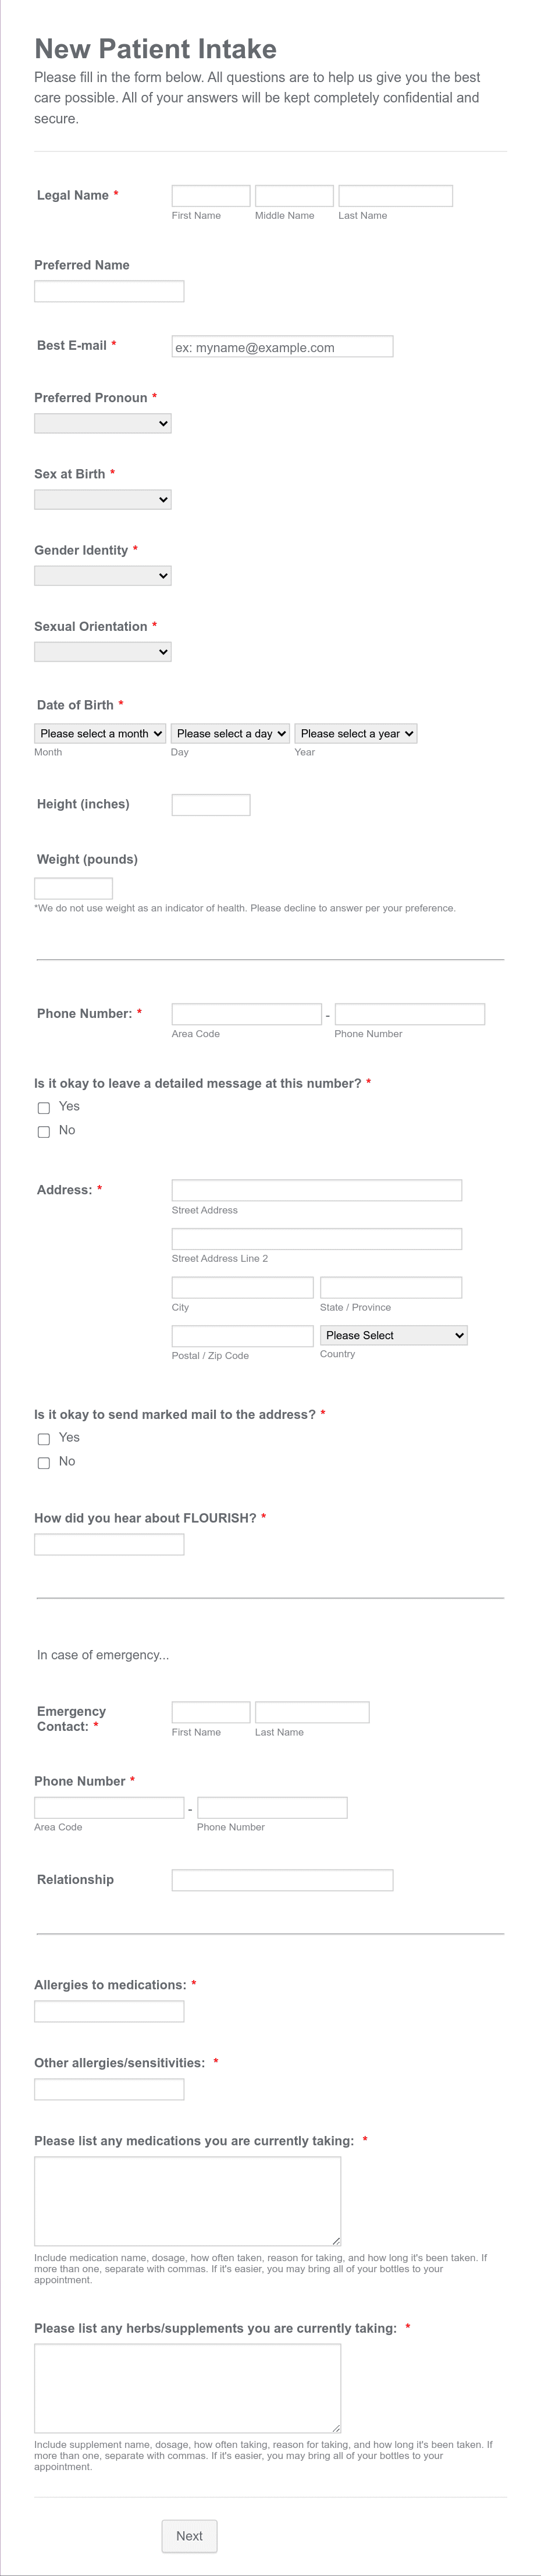Open the Gender Identity dropdown
Viewport: 541px width, 2576px height.
(102, 575)
